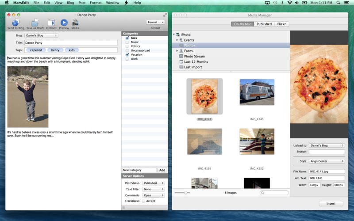Click the Save as Draft icon

tap(35, 23)
